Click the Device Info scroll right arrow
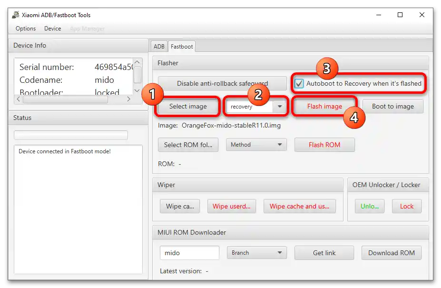 128,99
